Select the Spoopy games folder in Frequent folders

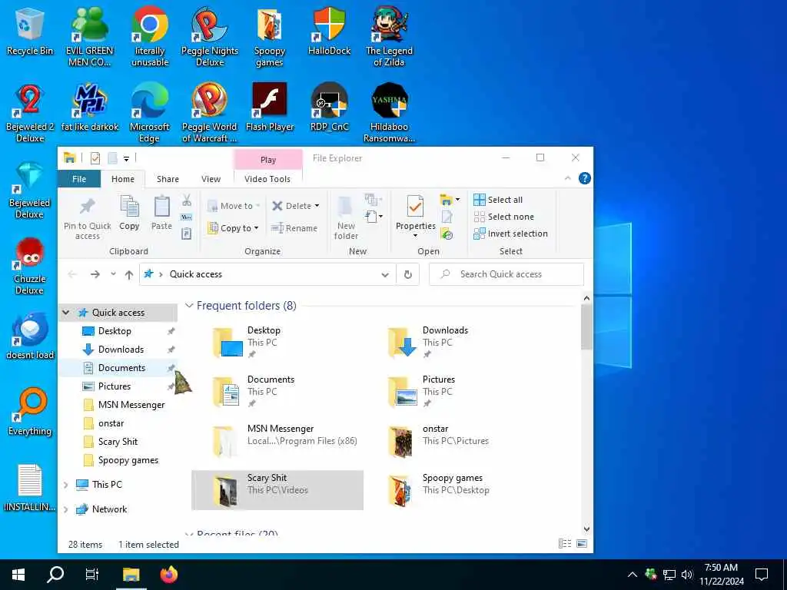point(452,490)
